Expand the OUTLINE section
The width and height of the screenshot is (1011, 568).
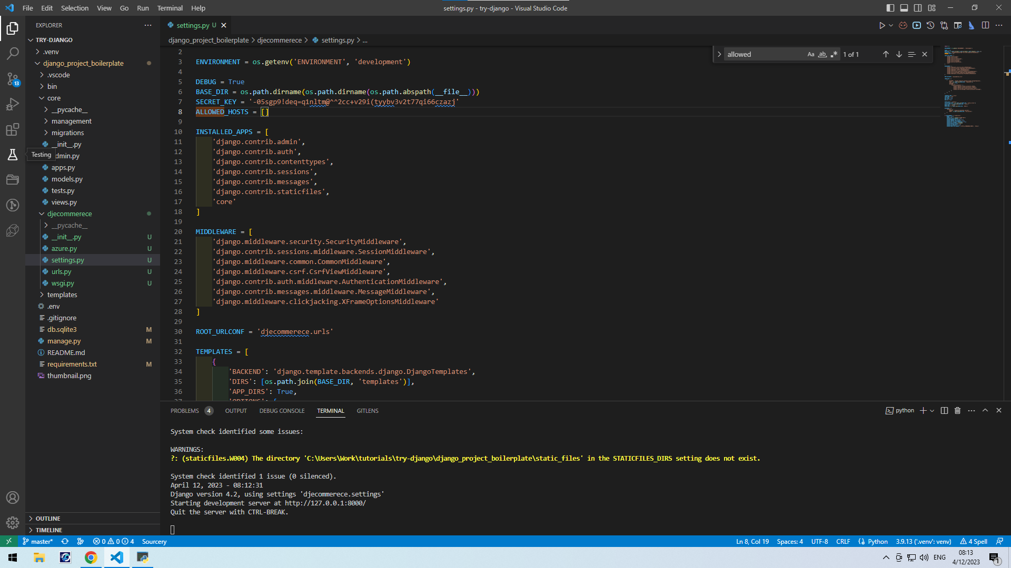tap(48, 519)
